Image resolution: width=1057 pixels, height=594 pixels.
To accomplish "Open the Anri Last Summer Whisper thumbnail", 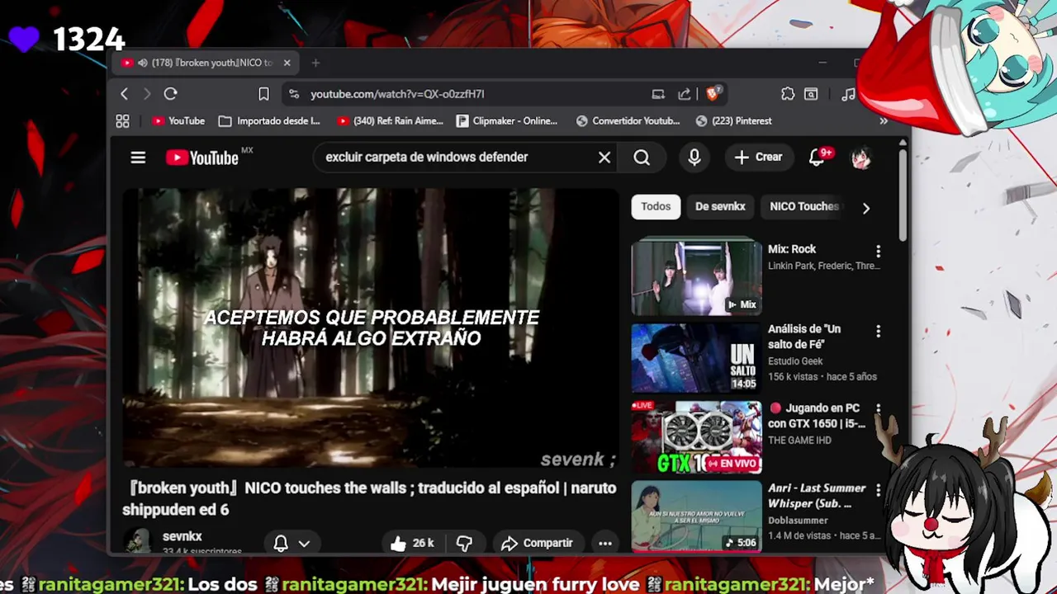I will click(x=696, y=516).
